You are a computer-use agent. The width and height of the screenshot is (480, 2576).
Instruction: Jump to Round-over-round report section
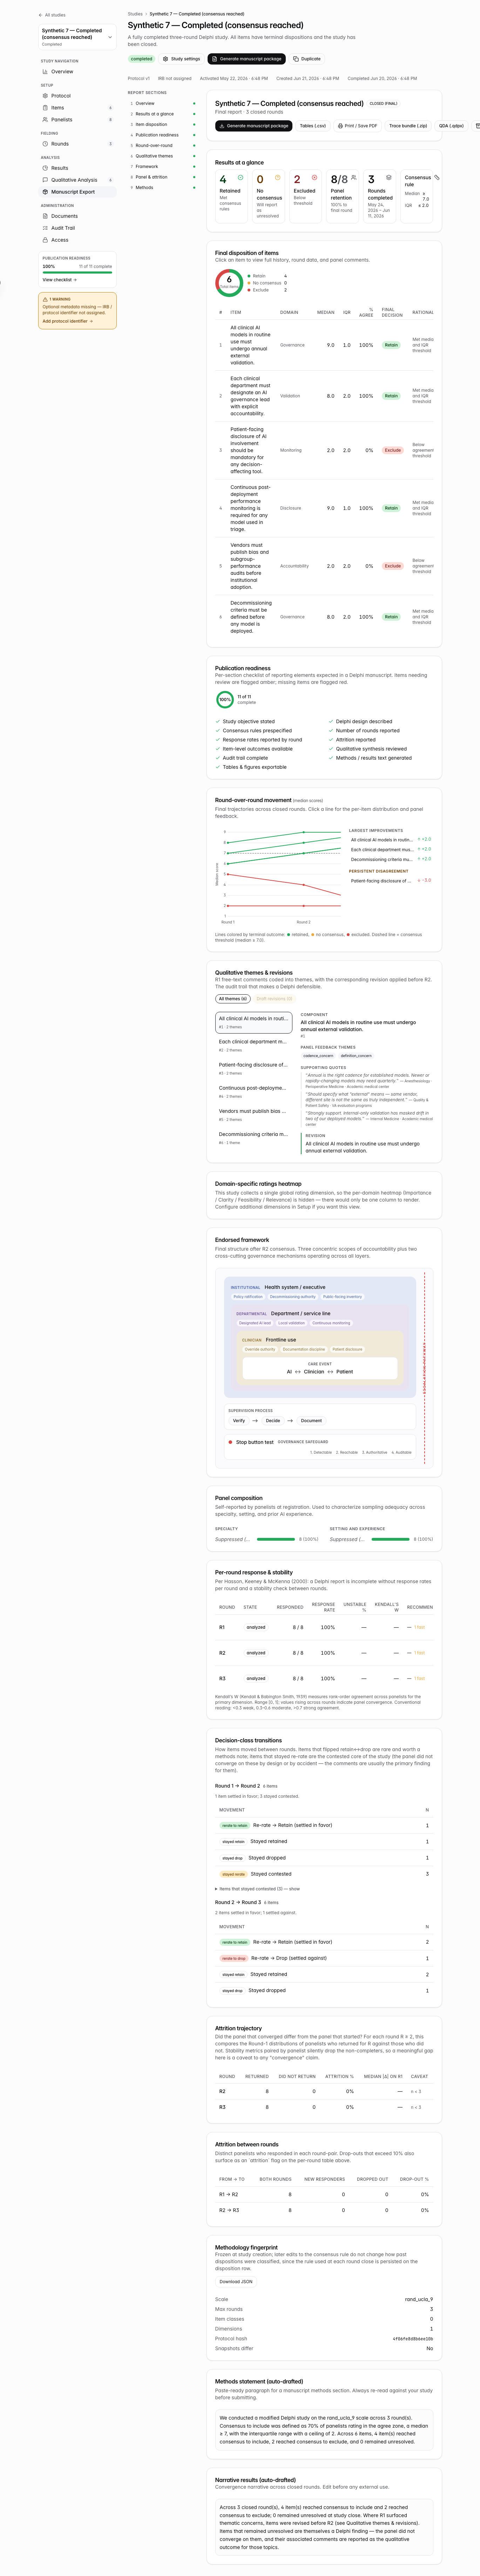[x=154, y=145]
